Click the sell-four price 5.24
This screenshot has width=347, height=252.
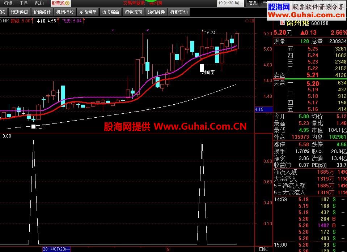pos(313,55)
